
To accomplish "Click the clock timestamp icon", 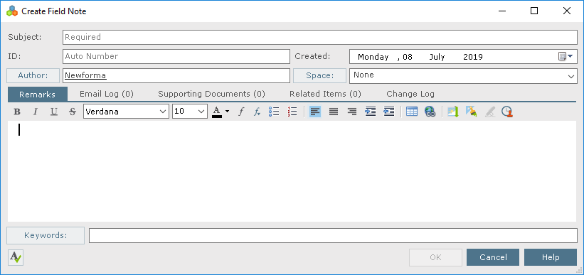I will (x=507, y=112).
